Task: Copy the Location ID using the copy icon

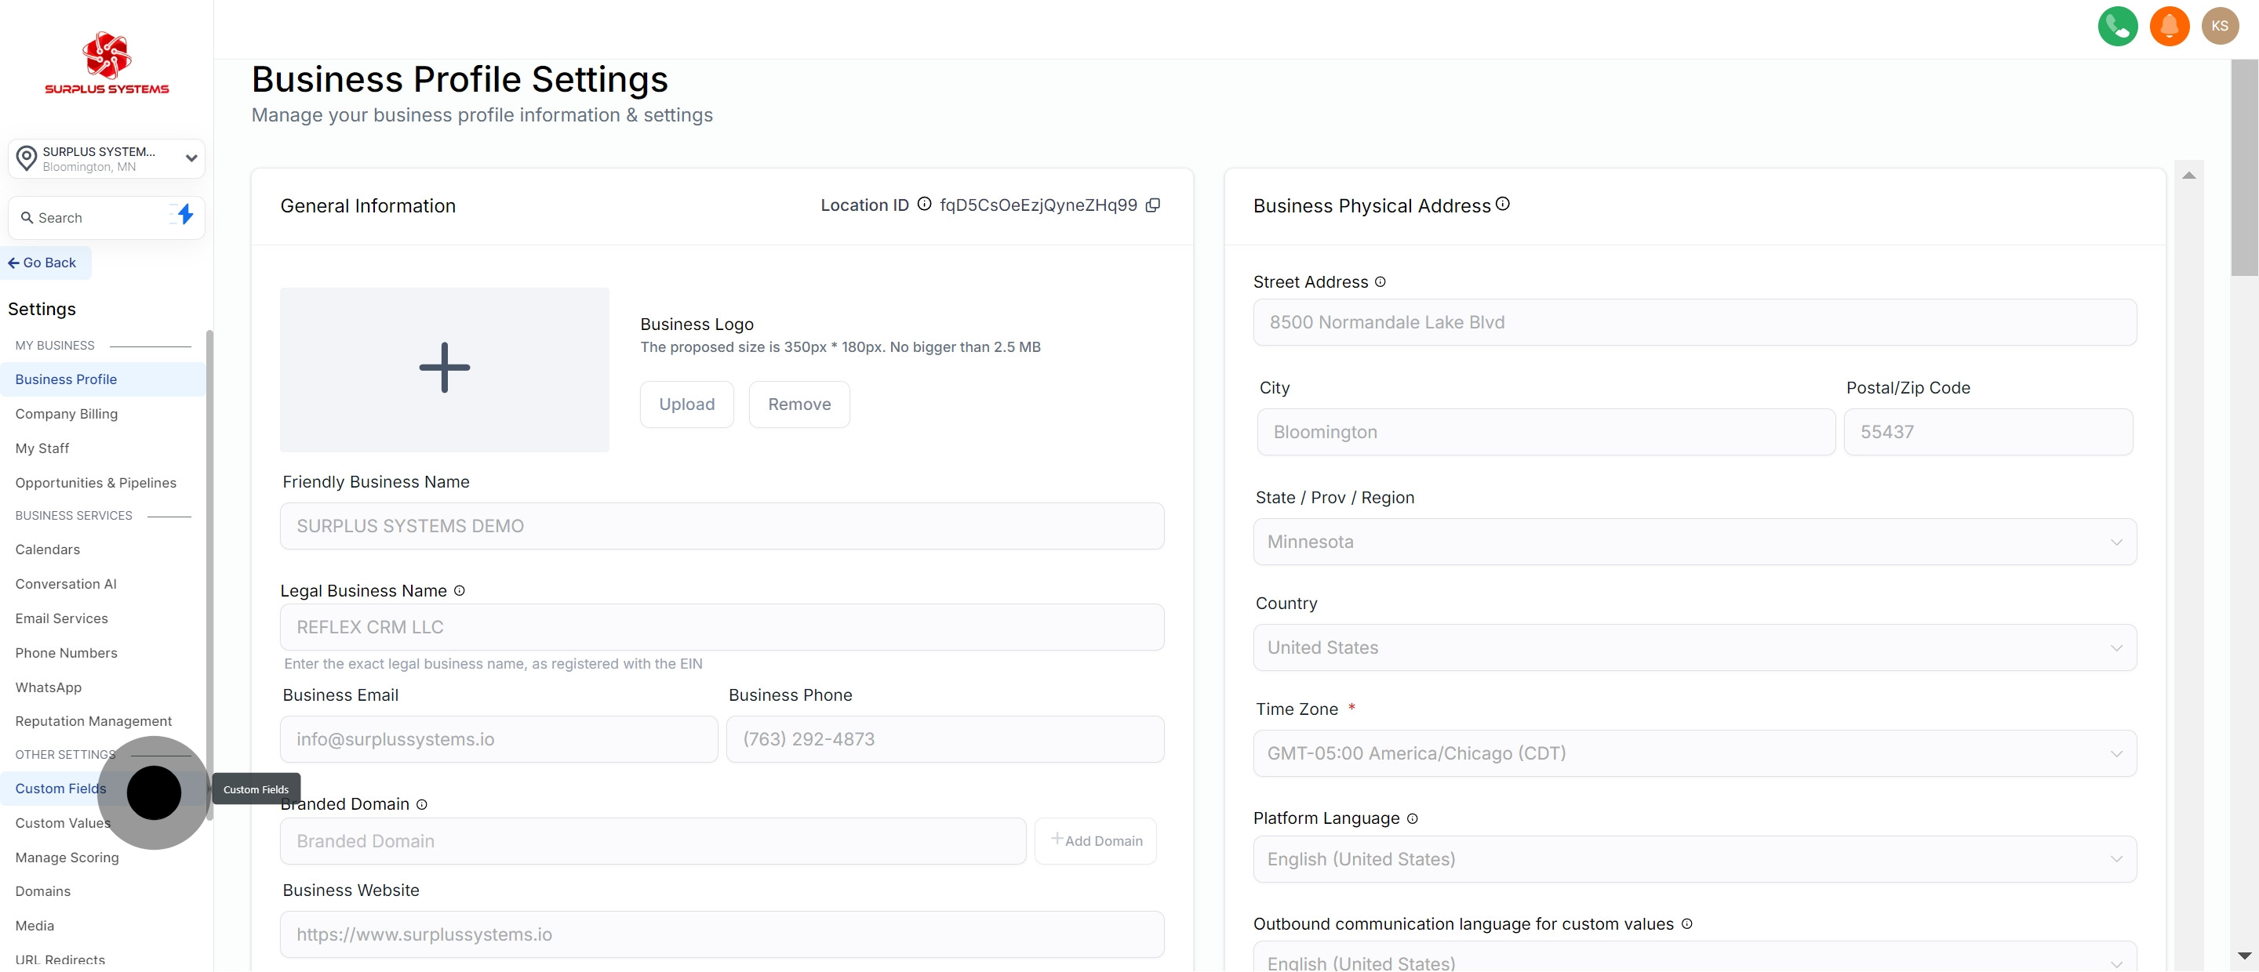Action: click(x=1153, y=205)
